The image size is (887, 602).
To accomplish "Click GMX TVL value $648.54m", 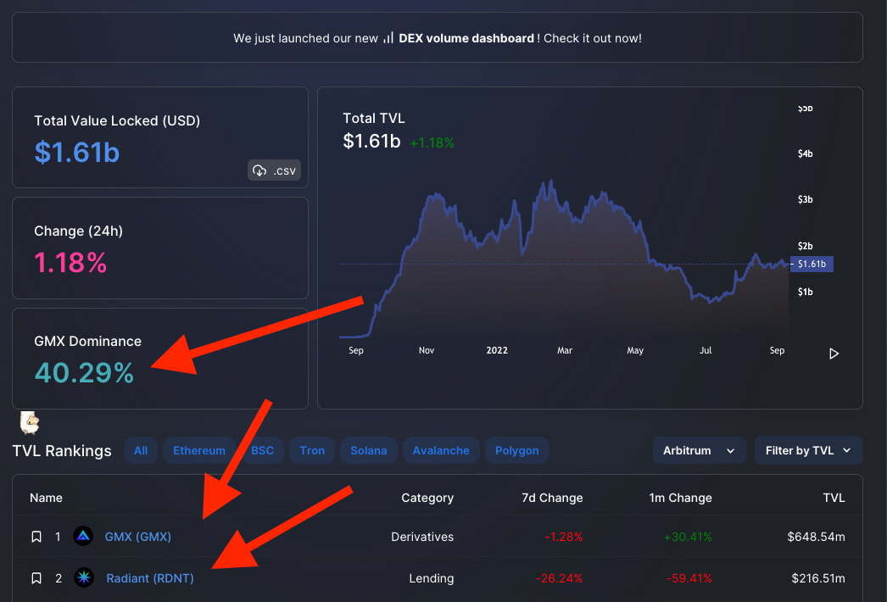I will point(816,537).
